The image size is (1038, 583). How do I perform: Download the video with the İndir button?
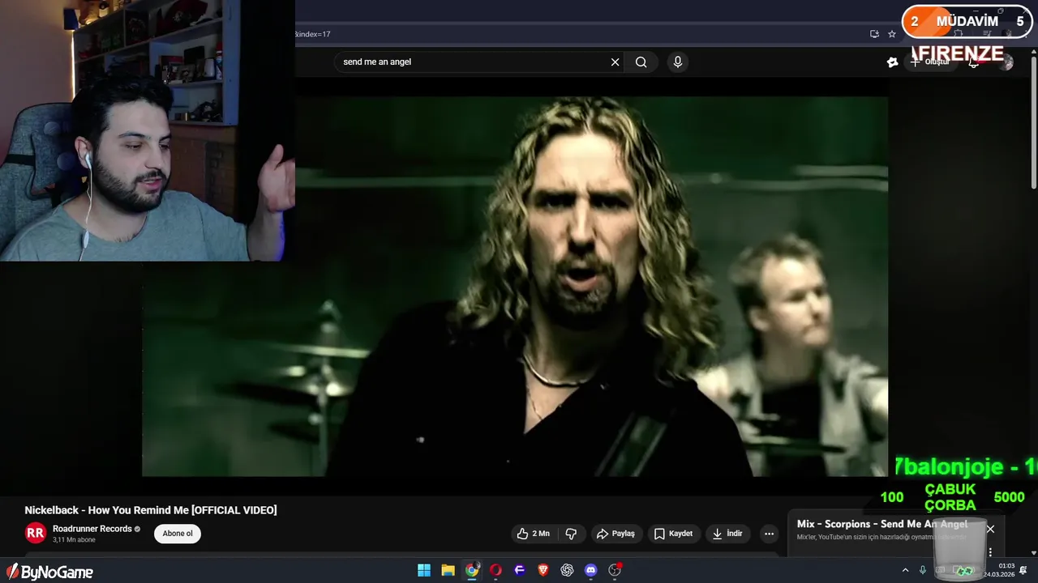(x=727, y=534)
